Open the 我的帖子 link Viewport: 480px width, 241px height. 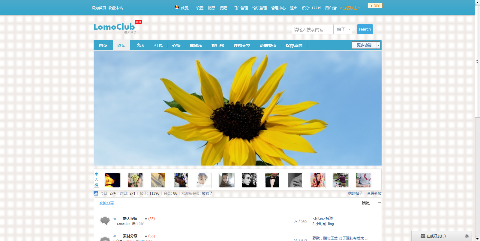(355, 193)
